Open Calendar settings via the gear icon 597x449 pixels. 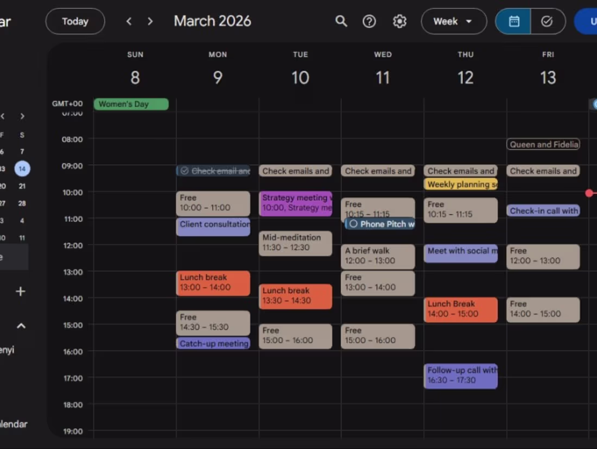(399, 21)
